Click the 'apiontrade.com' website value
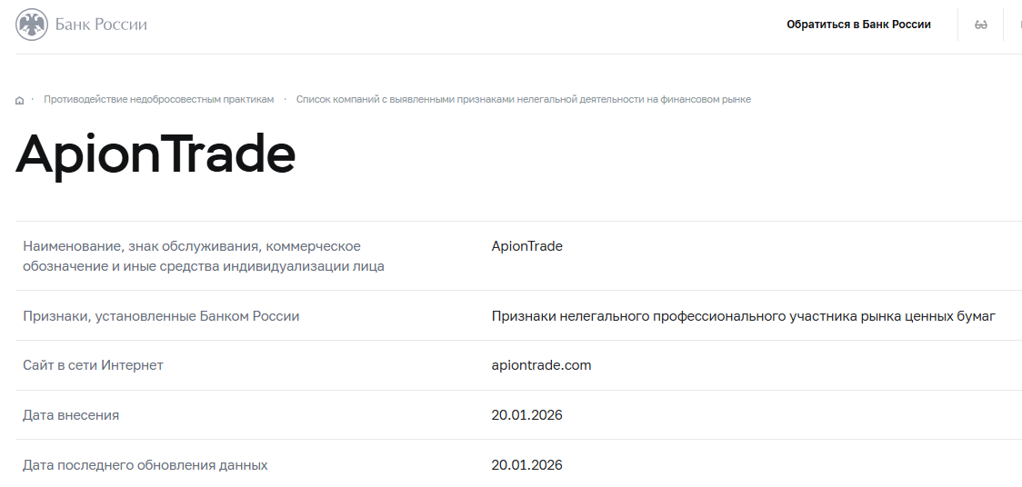1022x487 pixels. pos(541,365)
